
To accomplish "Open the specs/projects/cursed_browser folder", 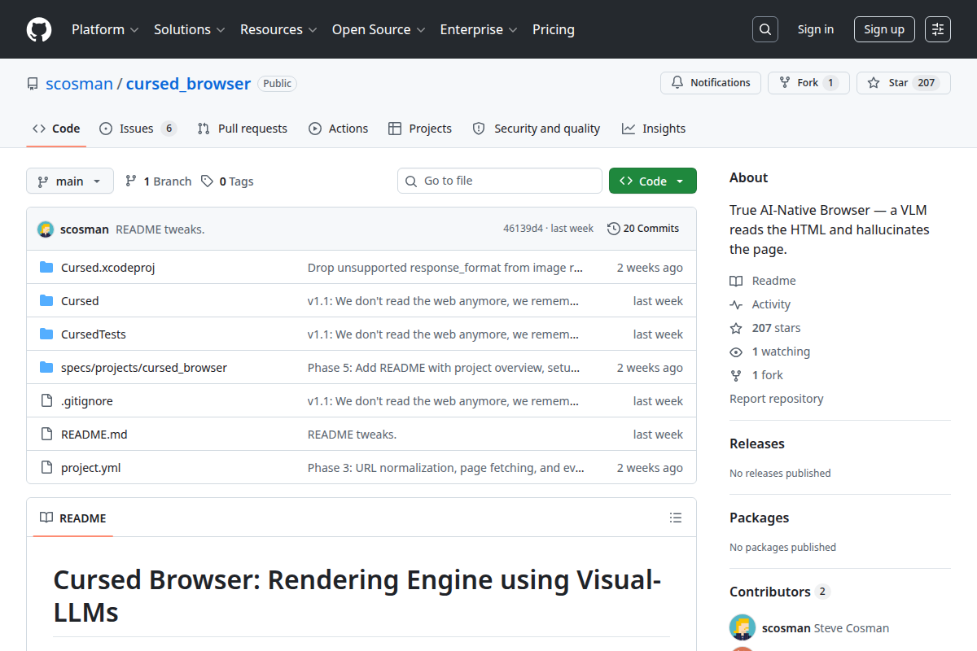I will pos(144,368).
